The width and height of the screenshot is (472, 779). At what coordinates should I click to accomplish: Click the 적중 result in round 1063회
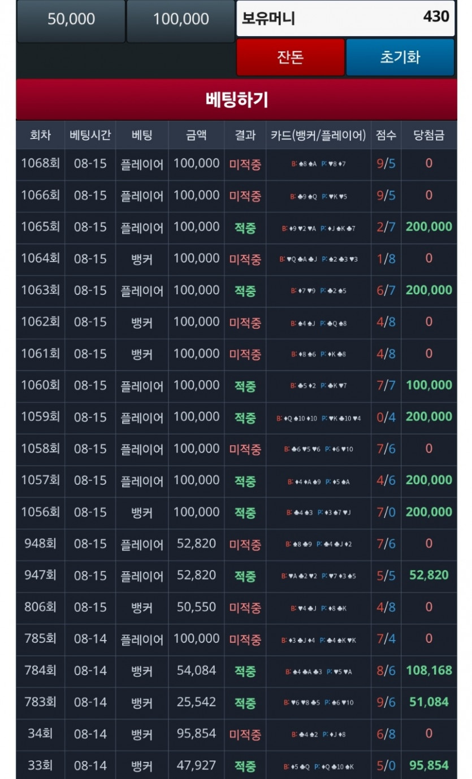245,291
